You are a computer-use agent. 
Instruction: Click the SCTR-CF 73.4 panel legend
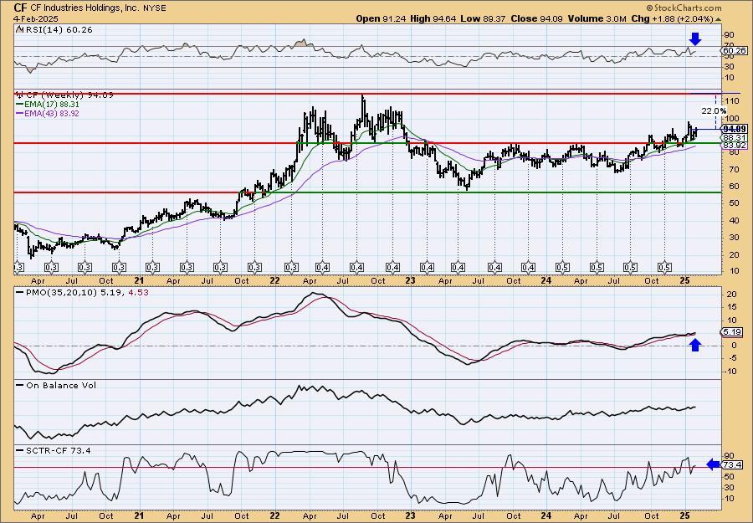pyautogui.click(x=54, y=450)
